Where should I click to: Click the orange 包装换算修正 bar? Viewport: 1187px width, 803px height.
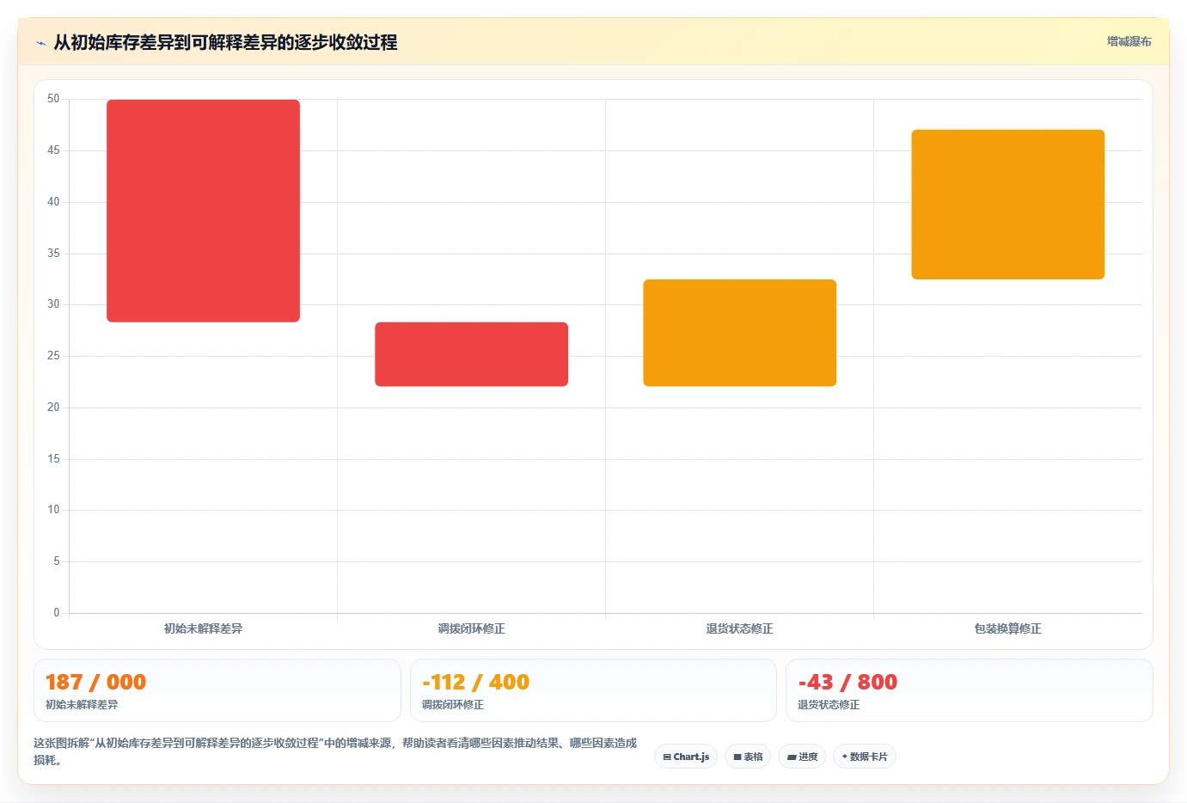[x=1007, y=205]
